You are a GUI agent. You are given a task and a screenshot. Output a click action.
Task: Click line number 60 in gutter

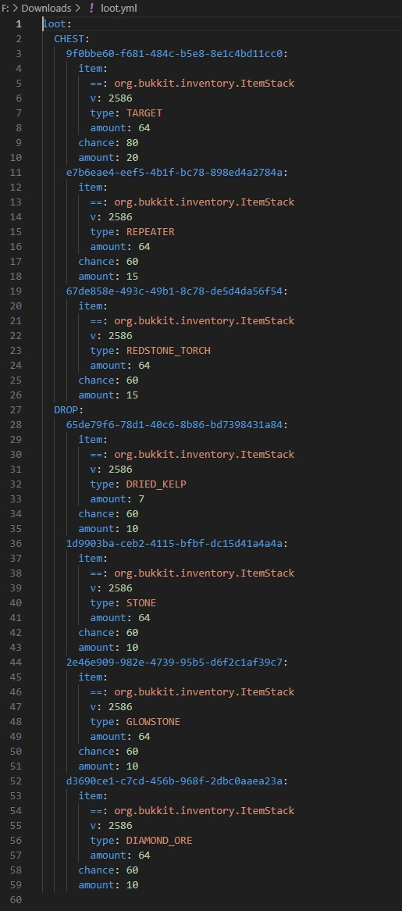point(16,900)
